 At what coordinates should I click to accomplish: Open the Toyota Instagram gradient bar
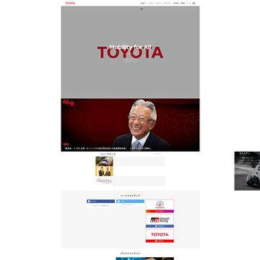(160, 211)
